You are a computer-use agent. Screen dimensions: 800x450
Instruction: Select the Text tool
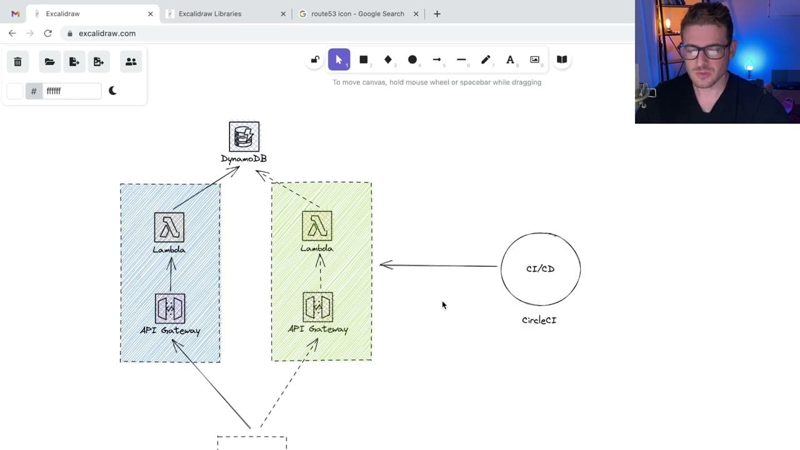coord(511,60)
